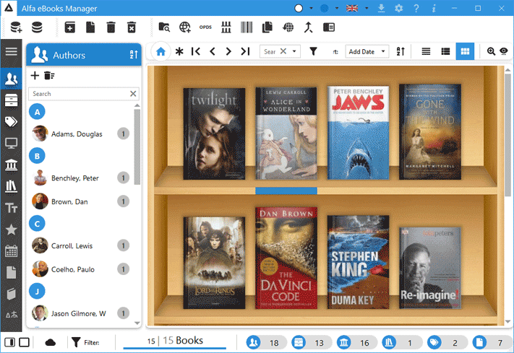The height and width of the screenshot is (353, 514).
Task: Open the Tags section in left sidebar
Action: pyautogui.click(x=11, y=121)
